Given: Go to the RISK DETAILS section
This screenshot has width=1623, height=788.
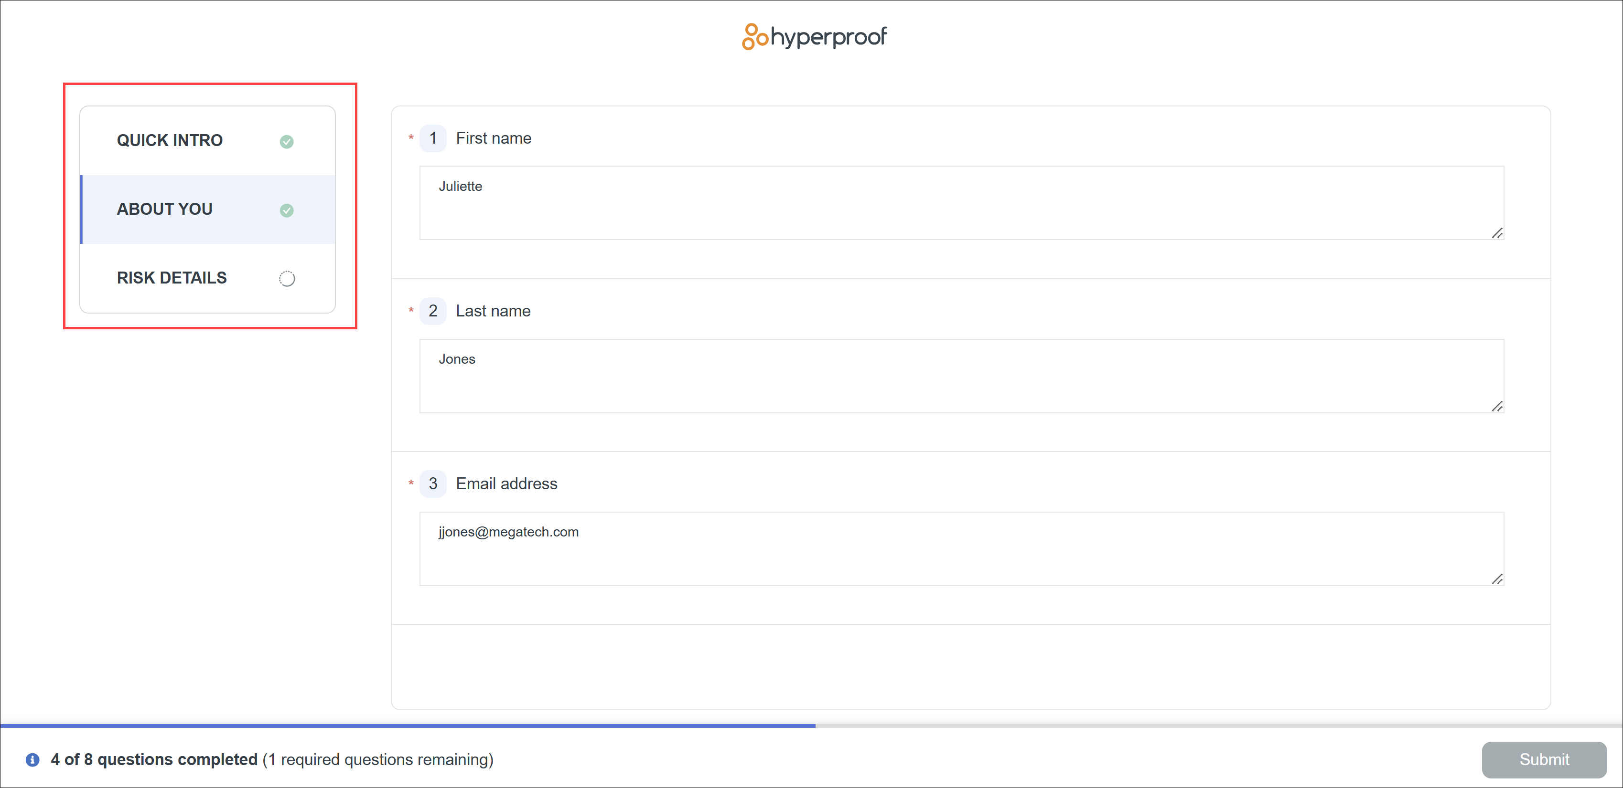Looking at the screenshot, I should point(172,278).
